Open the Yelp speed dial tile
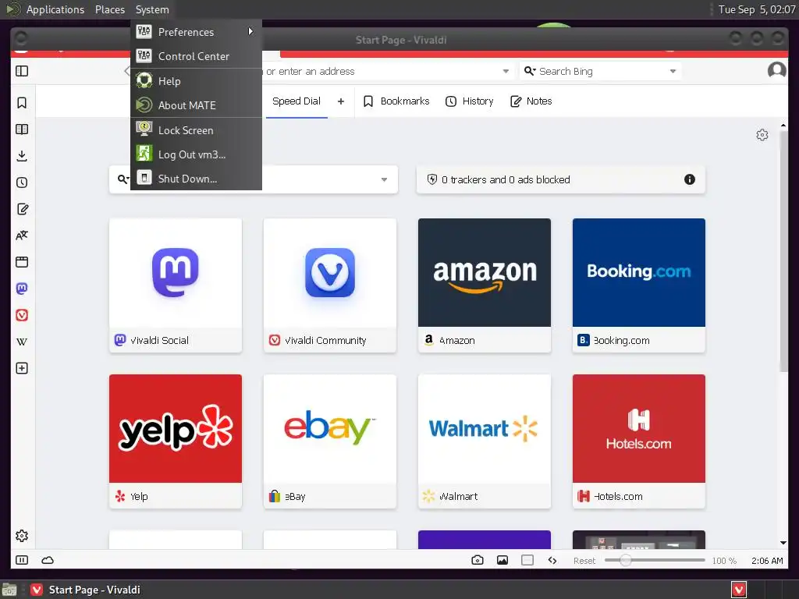Screen dimensions: 799x599 [176, 441]
